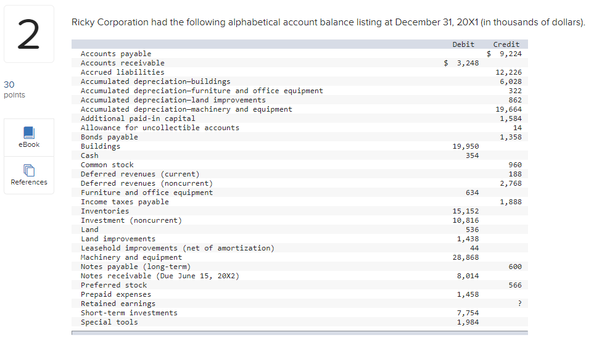Select the Bonds payable row label
This screenshot has height=348, width=615.
pyautogui.click(x=109, y=137)
